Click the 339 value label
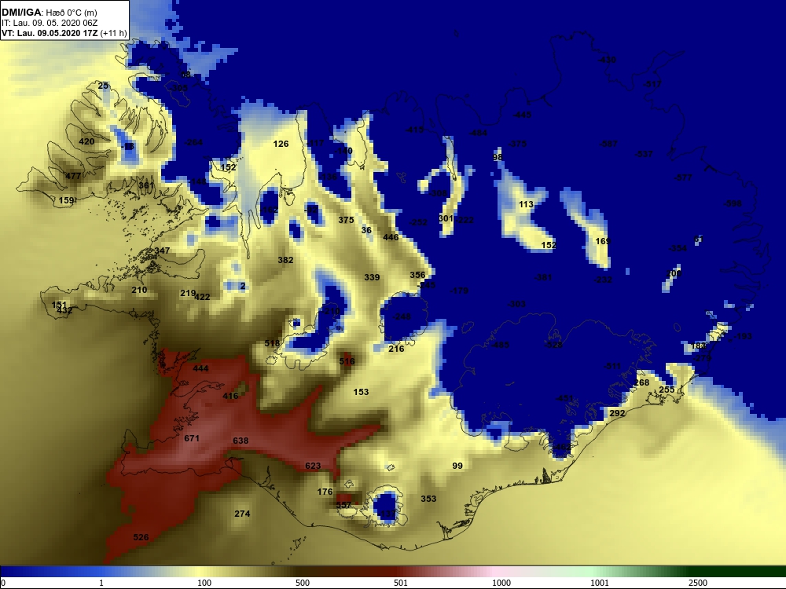The height and width of the screenshot is (589, 786). point(372,277)
